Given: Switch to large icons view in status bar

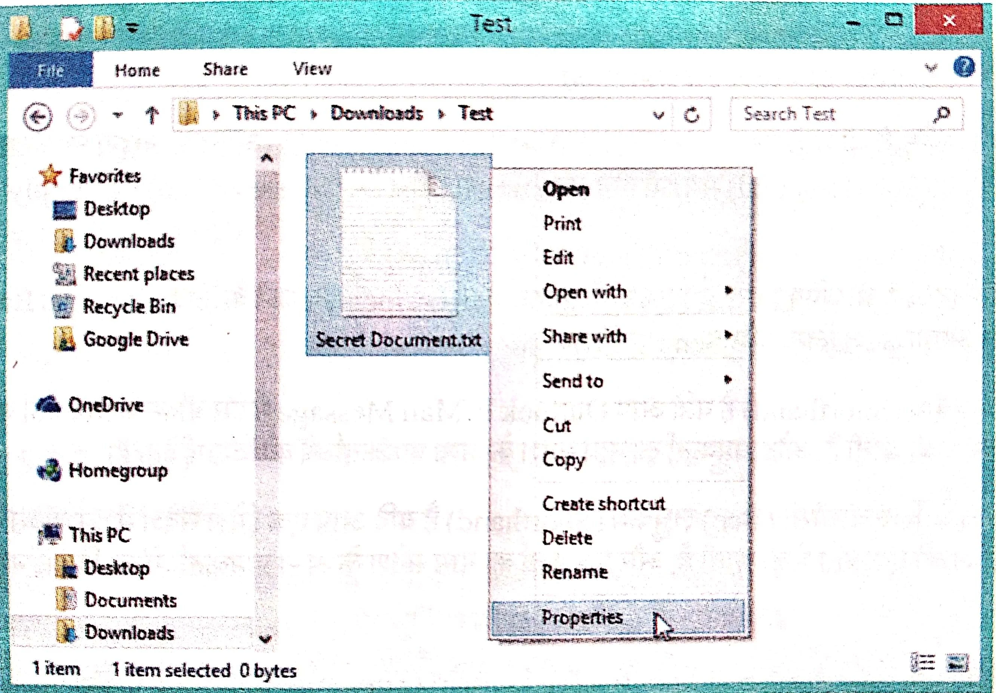Looking at the screenshot, I should pyautogui.click(x=957, y=664).
